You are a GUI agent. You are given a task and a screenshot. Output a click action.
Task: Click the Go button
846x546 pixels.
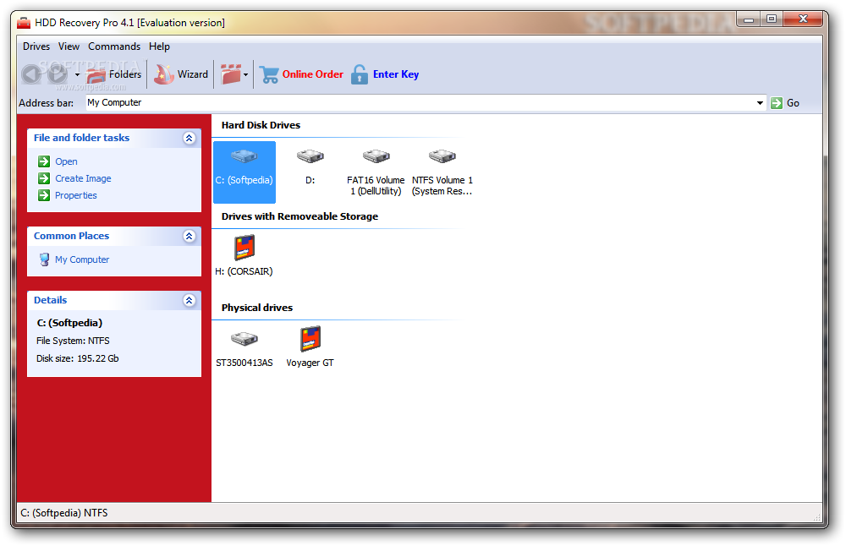tap(785, 103)
